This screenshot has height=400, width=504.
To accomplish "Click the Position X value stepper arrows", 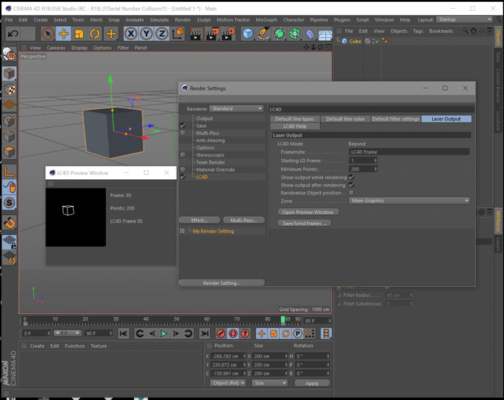I will 244,356.
